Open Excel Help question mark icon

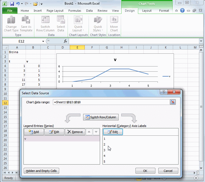coord(182,11)
